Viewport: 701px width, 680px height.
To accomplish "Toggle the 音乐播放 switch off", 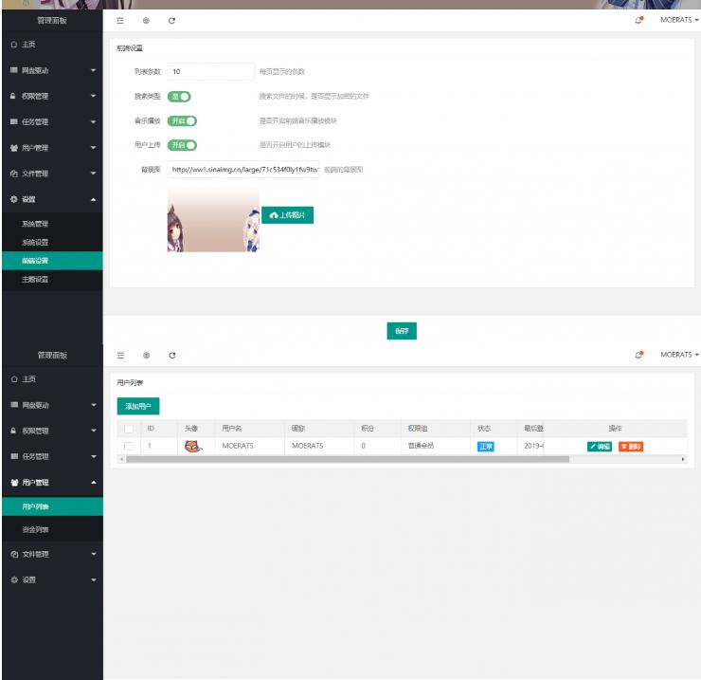I will 182,120.
